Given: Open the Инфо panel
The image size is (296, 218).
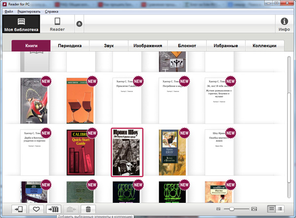Looking at the screenshot, I should pyautogui.click(x=284, y=24).
